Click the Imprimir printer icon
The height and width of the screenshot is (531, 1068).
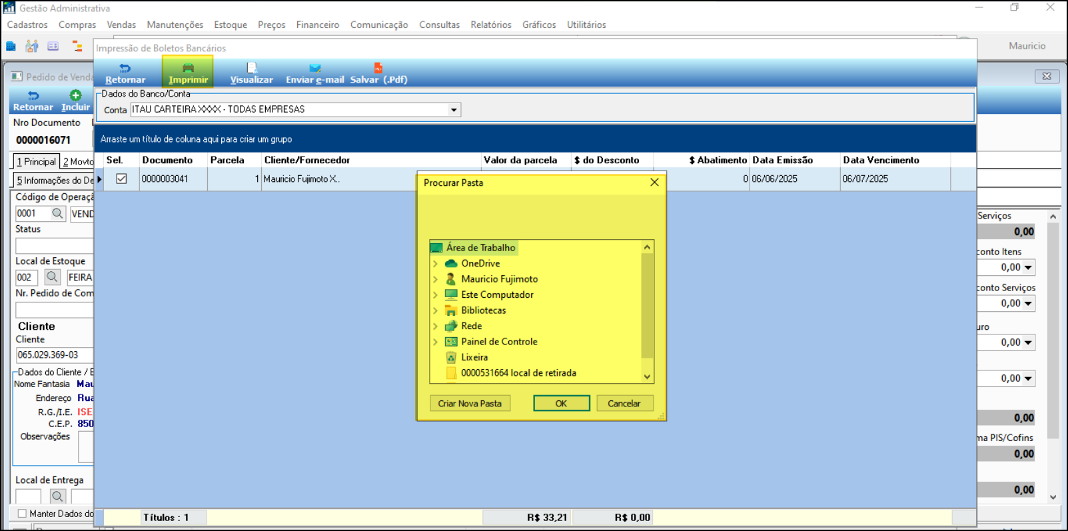(188, 68)
